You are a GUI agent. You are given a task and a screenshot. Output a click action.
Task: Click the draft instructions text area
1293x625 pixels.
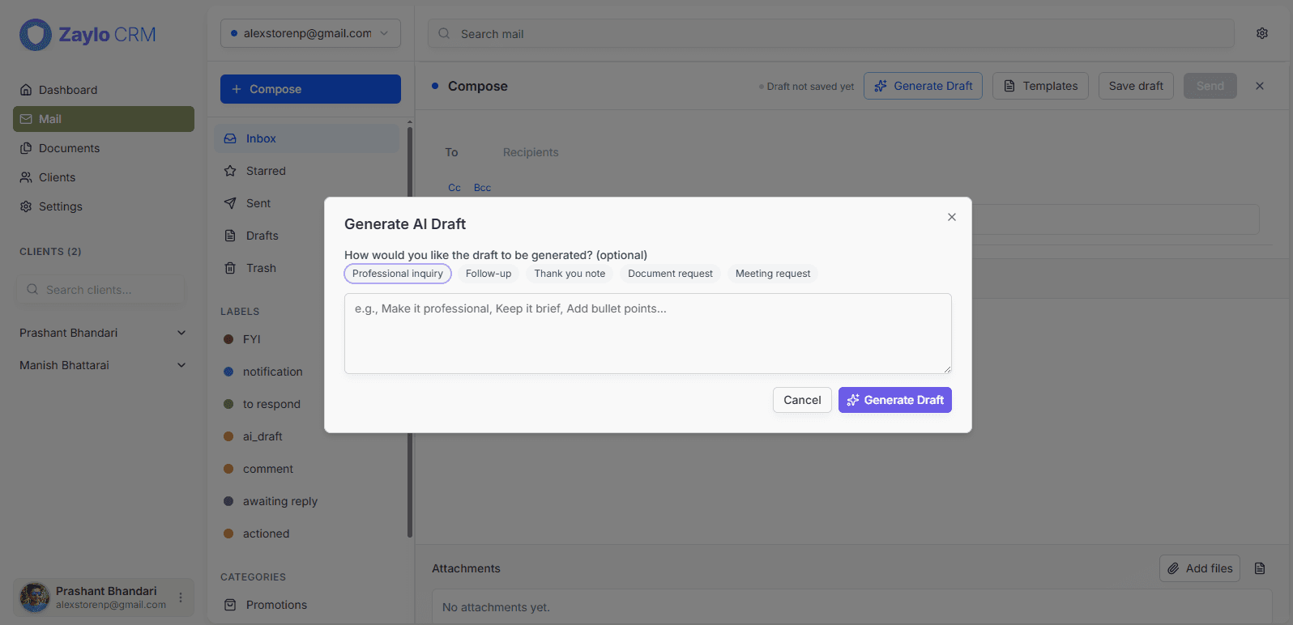pos(647,333)
